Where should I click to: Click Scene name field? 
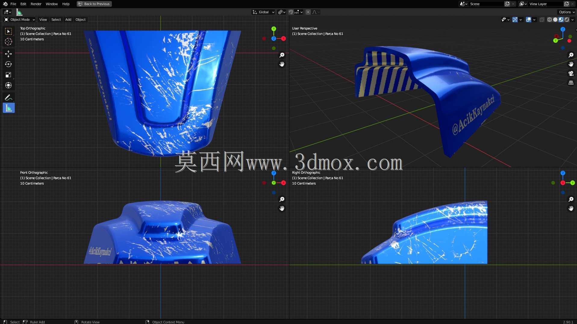pos(486,4)
